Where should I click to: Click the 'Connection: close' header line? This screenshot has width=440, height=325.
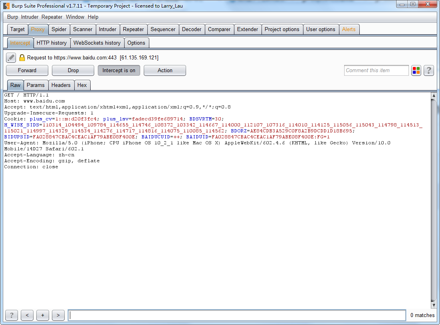(31, 167)
